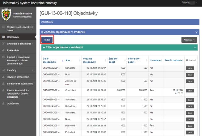Open Detail for order ORD005543/2014

tap(190, 106)
